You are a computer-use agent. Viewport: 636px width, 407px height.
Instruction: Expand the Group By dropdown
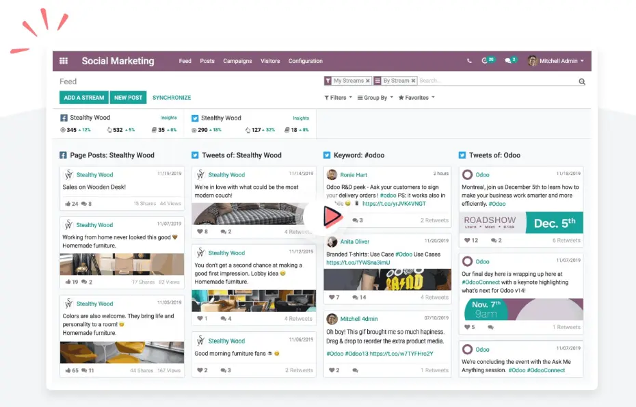375,98
